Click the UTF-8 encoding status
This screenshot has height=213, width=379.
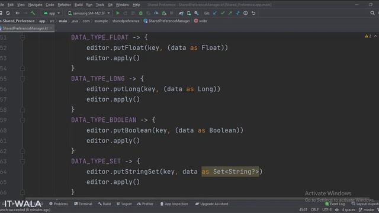pos(327,209)
